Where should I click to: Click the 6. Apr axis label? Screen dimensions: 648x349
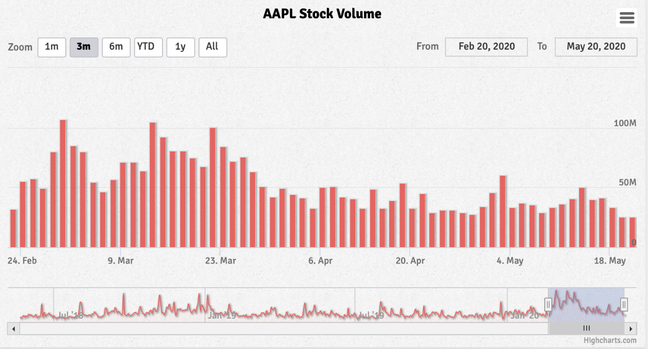[x=320, y=261]
